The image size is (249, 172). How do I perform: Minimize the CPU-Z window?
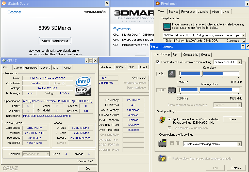pyautogui.click(x=87, y=61)
